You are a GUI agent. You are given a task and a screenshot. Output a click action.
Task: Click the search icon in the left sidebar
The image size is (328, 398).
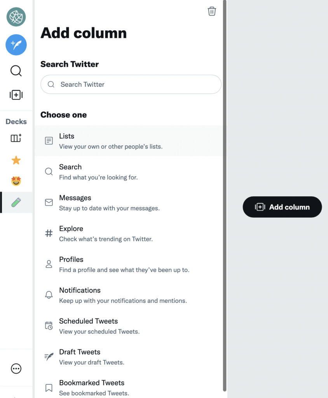point(16,71)
